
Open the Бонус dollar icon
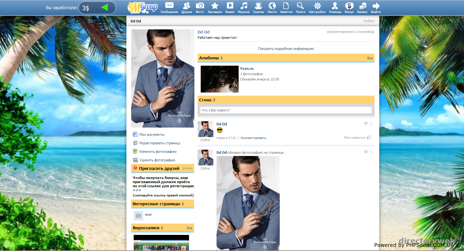coord(349,6)
